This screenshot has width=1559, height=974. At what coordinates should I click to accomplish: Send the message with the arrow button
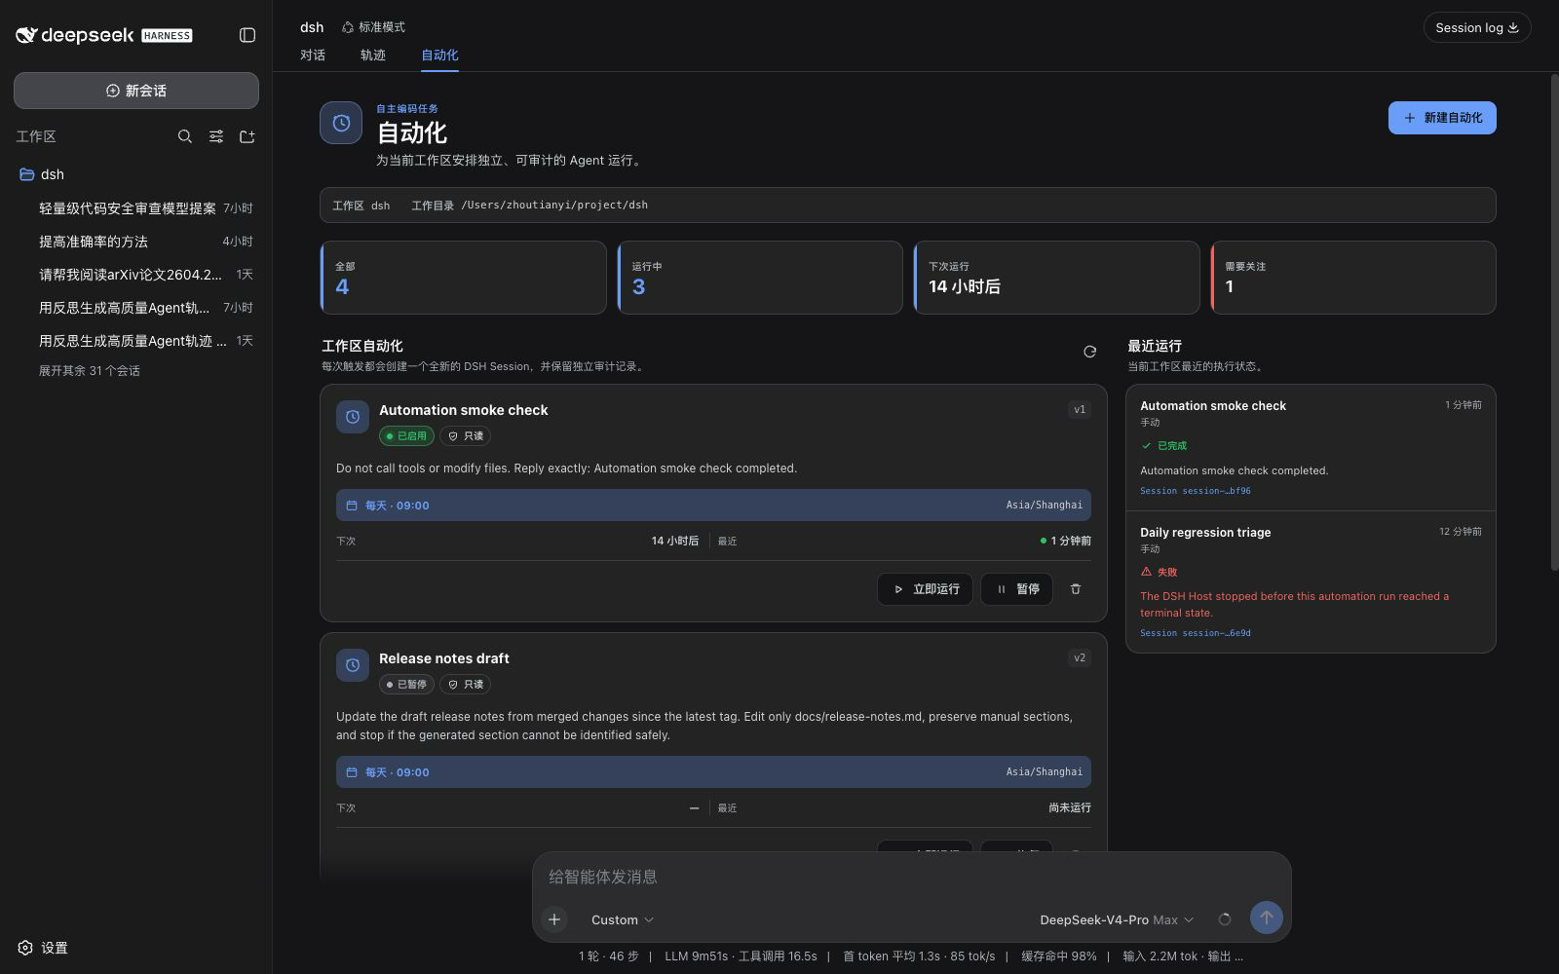[x=1267, y=918]
